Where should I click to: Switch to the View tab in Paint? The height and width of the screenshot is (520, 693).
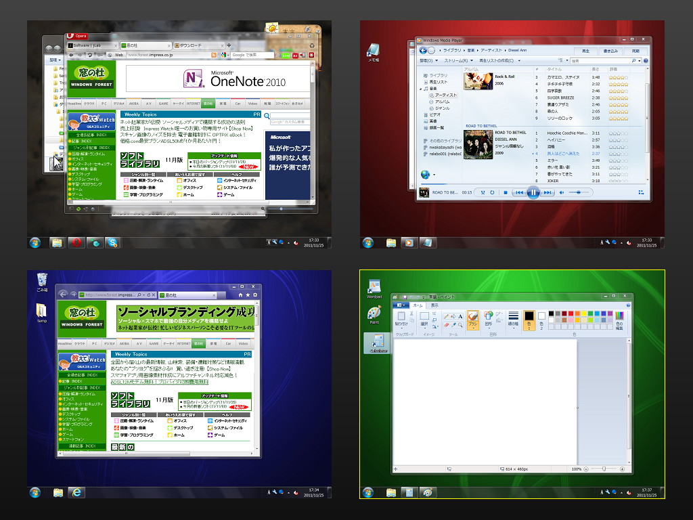pos(434,305)
